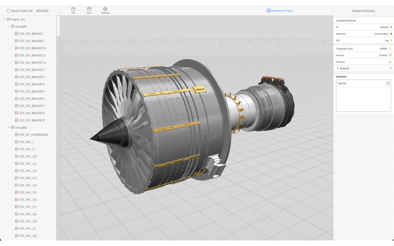This screenshot has width=394, height=246.
Task: Uncheck the GTE_HPC_120 checkbox
Action: [x=17, y=236]
